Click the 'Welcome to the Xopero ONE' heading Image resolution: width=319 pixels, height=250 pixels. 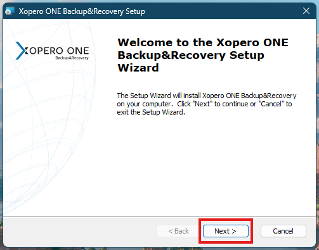[x=203, y=55]
